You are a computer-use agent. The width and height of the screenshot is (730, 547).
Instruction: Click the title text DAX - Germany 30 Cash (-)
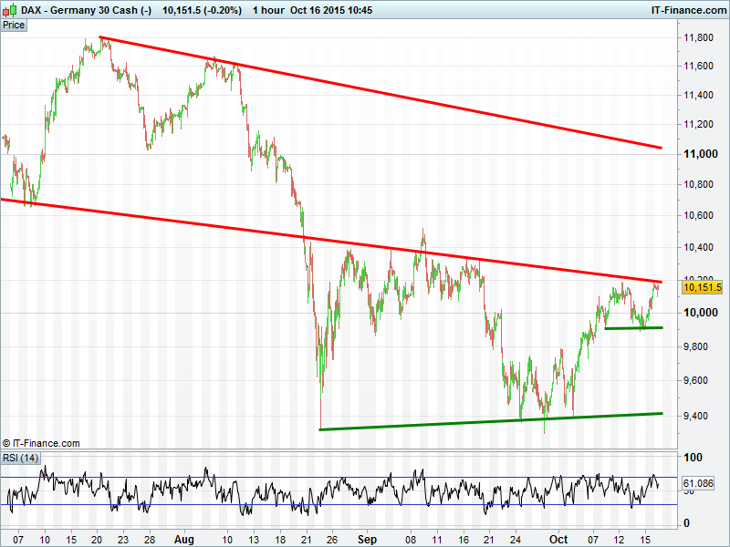[87, 10]
